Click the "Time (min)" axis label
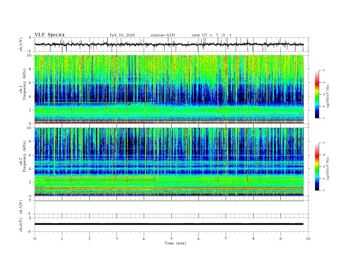The width and height of the screenshot is (347, 268). coord(175,243)
